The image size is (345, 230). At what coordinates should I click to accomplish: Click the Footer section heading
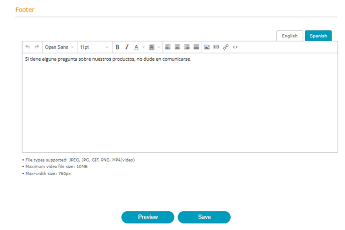pos(25,10)
